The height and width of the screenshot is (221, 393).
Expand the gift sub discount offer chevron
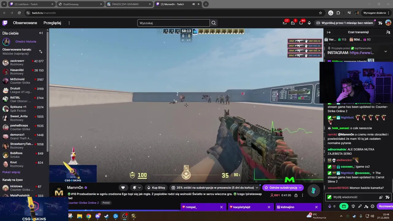coord(257,188)
